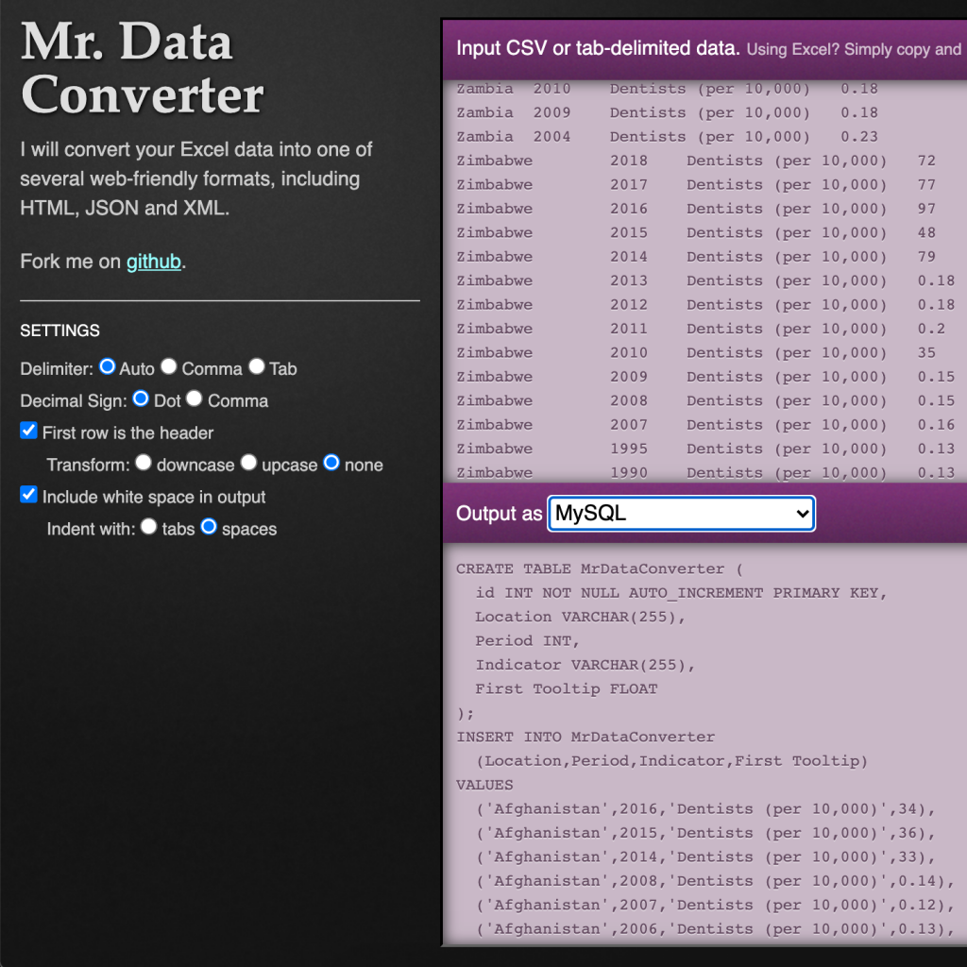967x967 pixels.
Task: Select downcase transform option
Action: (x=144, y=463)
